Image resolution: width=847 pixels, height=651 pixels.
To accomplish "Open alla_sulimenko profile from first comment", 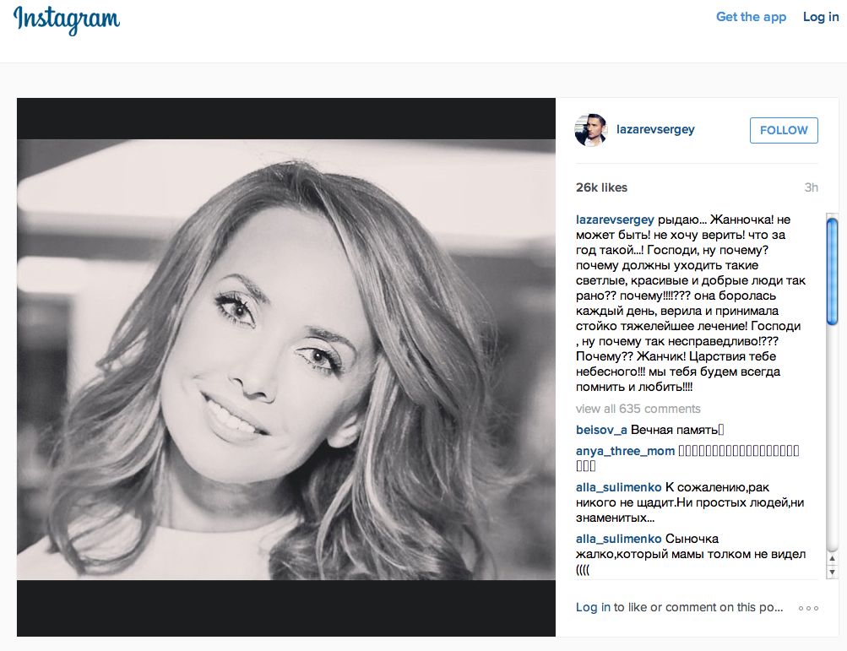I will (x=618, y=487).
